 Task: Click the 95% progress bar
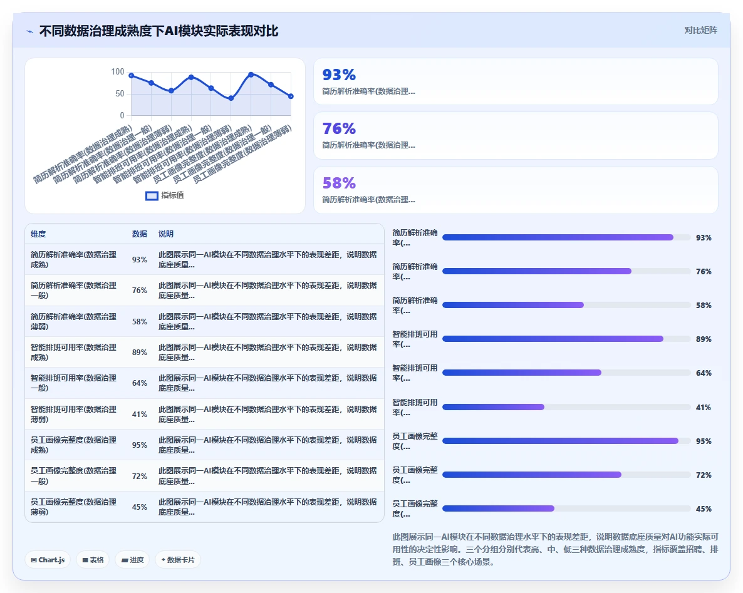pyautogui.click(x=566, y=441)
